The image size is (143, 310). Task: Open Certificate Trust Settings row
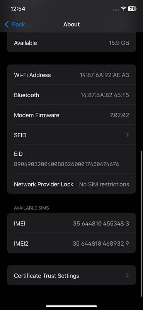(71, 275)
